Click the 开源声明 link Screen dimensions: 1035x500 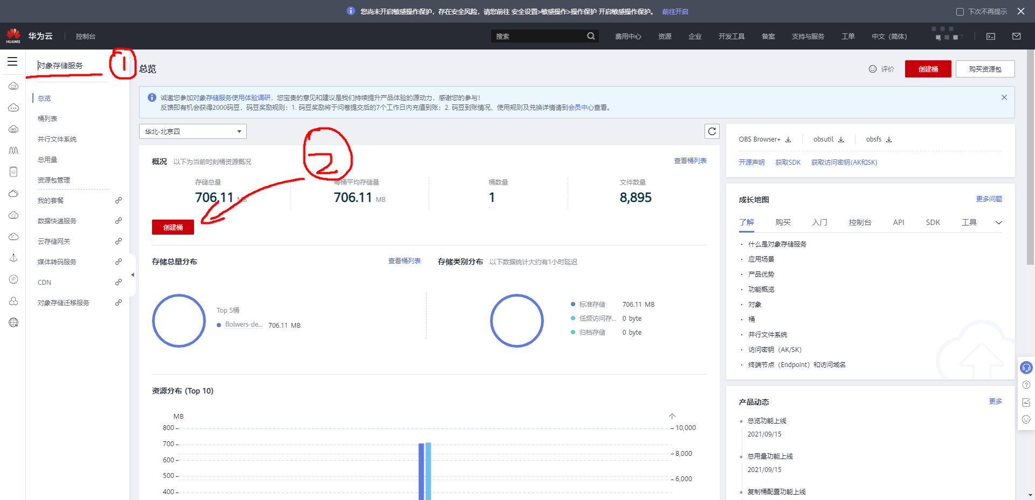[x=751, y=163]
